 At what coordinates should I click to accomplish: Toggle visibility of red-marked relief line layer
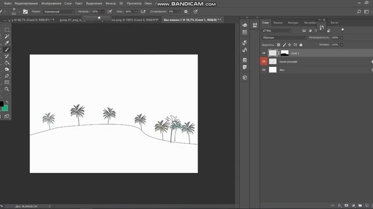263,62
